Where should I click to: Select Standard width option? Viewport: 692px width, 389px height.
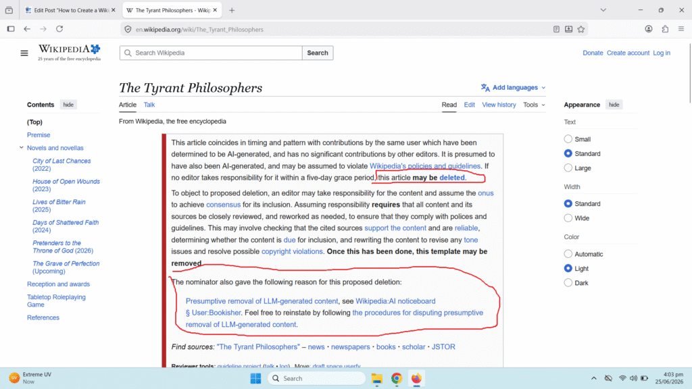coord(568,204)
